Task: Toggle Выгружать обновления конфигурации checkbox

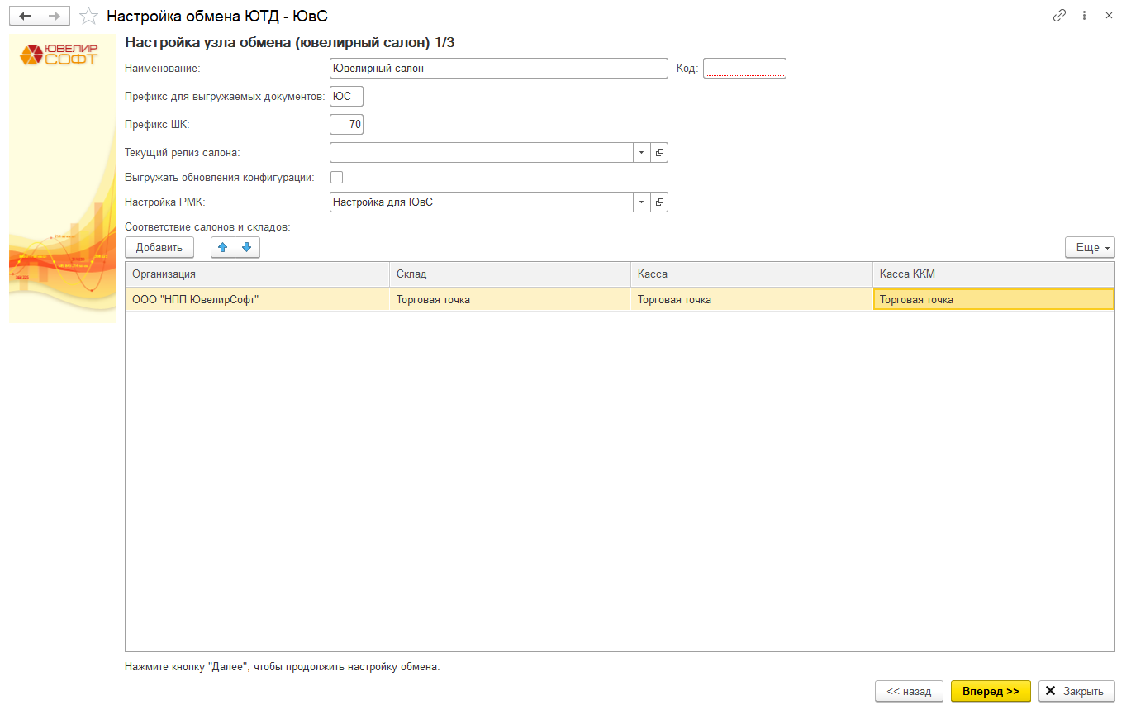Action: click(x=336, y=177)
